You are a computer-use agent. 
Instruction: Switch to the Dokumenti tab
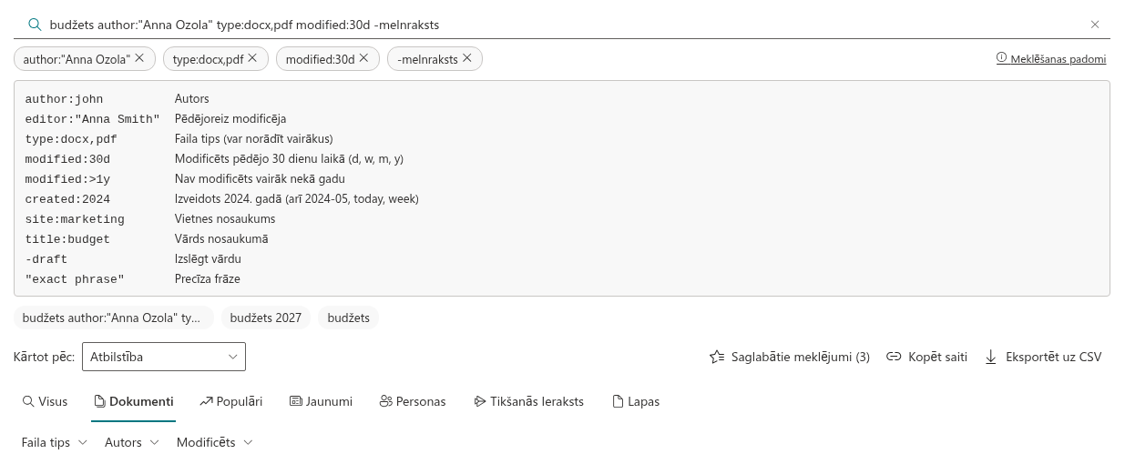pos(134,401)
